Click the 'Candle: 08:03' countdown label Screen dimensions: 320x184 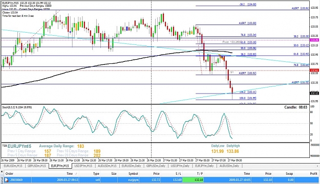[296, 107]
